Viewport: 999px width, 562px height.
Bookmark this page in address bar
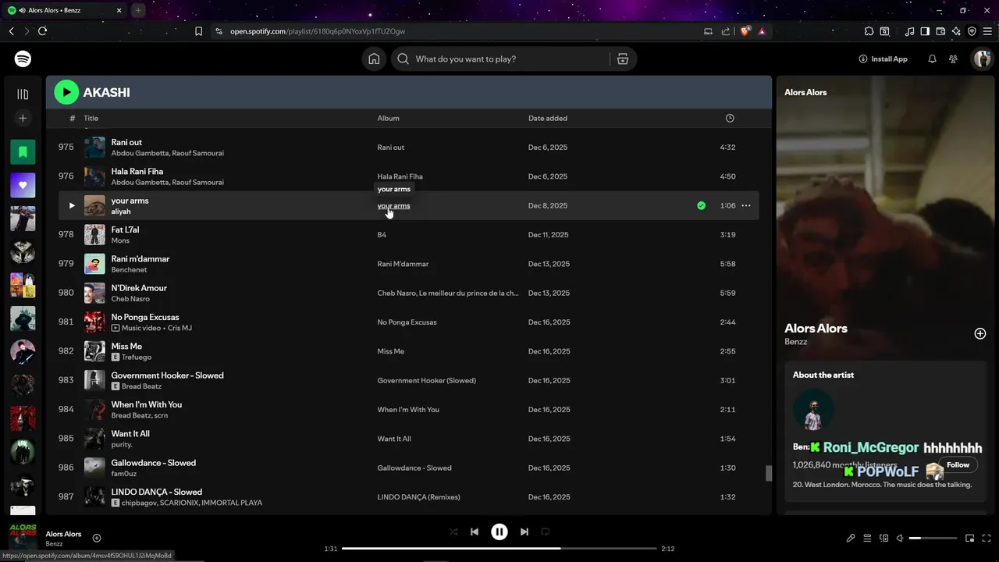point(198,31)
